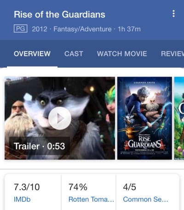Open the IMDb rating link
This screenshot has height=210, width=184.
point(22,199)
